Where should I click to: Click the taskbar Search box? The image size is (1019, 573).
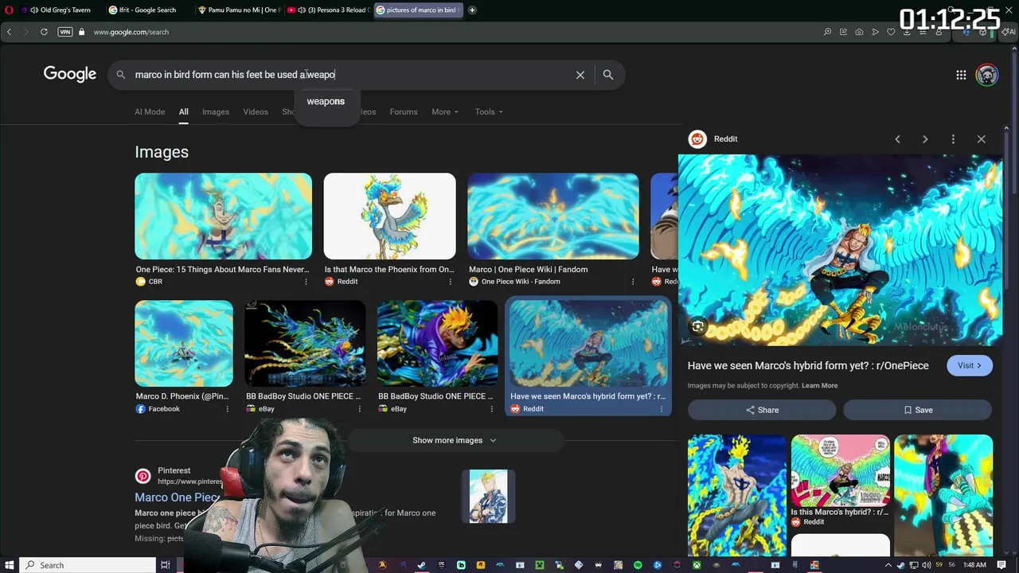86,565
